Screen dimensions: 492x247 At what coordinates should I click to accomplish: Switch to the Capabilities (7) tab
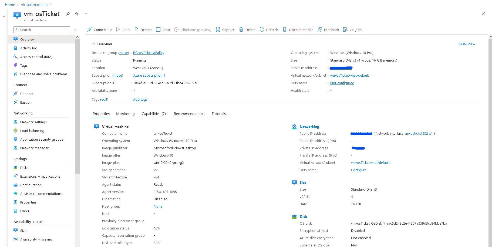[154, 114]
